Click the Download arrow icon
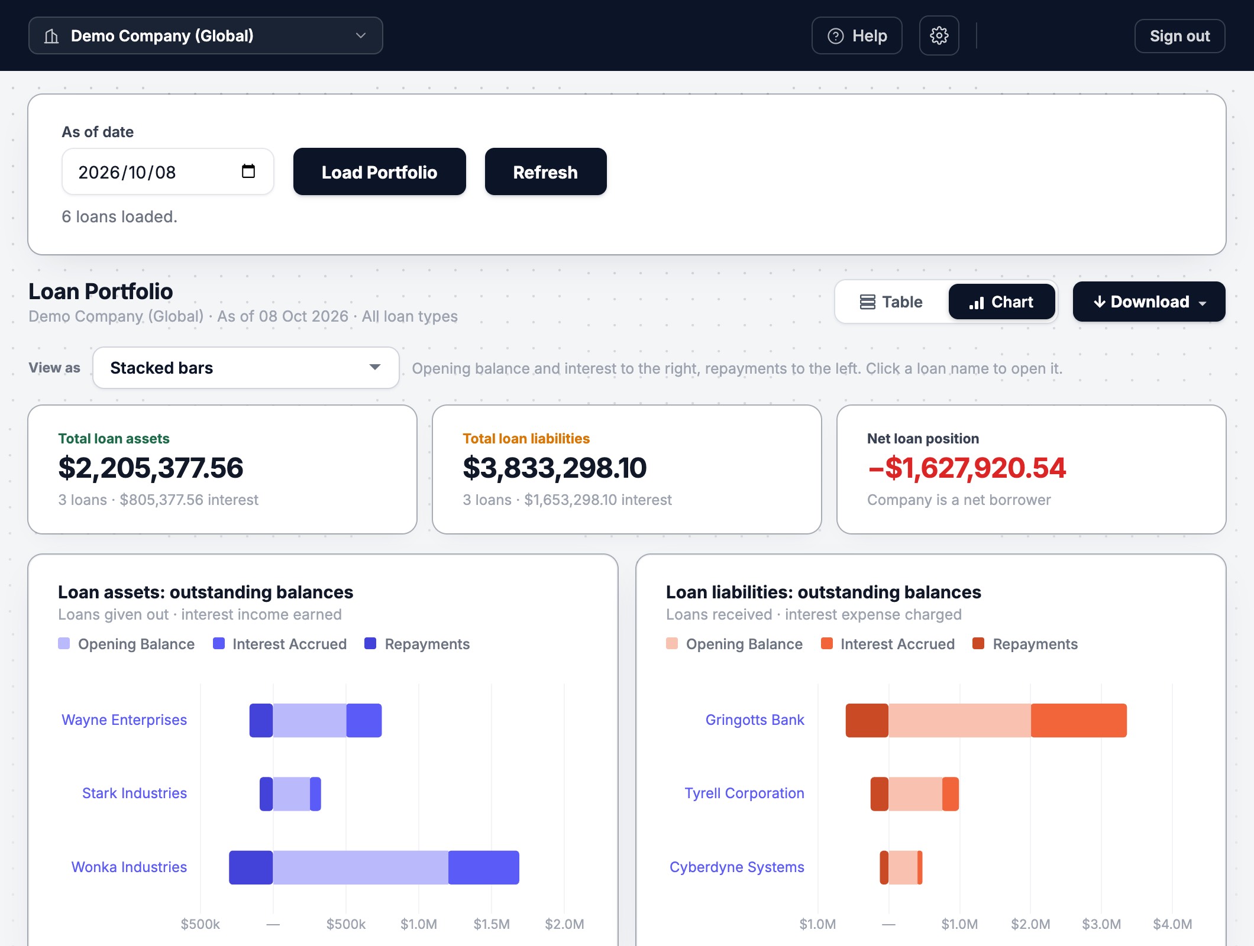Screen dimensions: 1254x946 pyautogui.click(x=1099, y=302)
